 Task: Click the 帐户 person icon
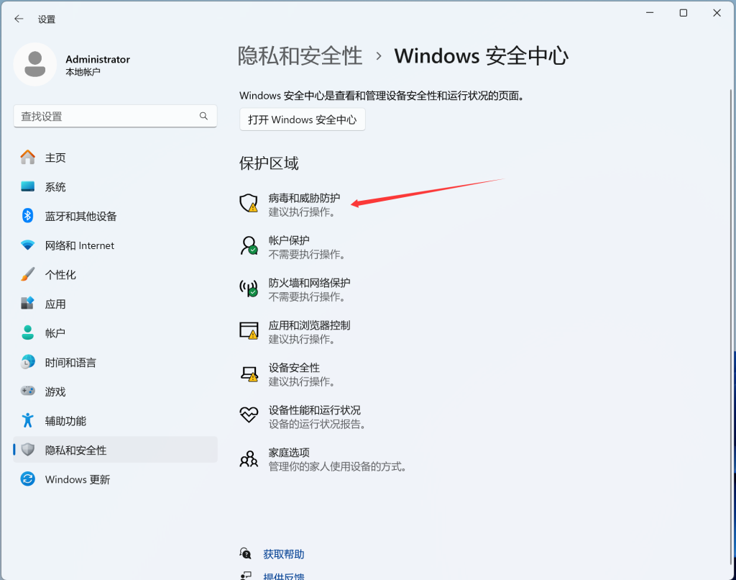coord(28,332)
